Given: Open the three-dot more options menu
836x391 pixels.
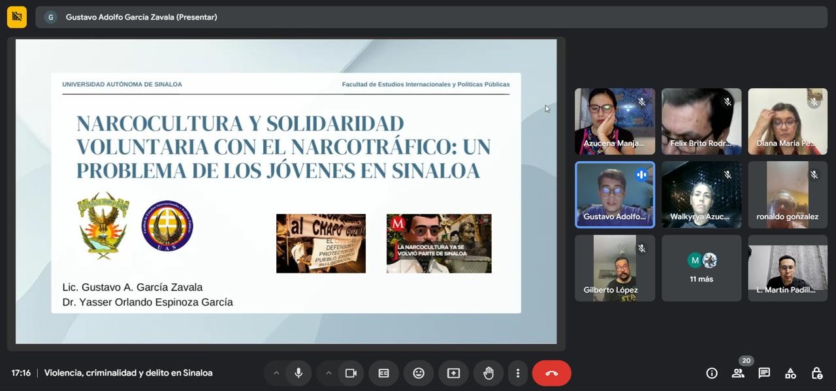Looking at the screenshot, I should 517,373.
